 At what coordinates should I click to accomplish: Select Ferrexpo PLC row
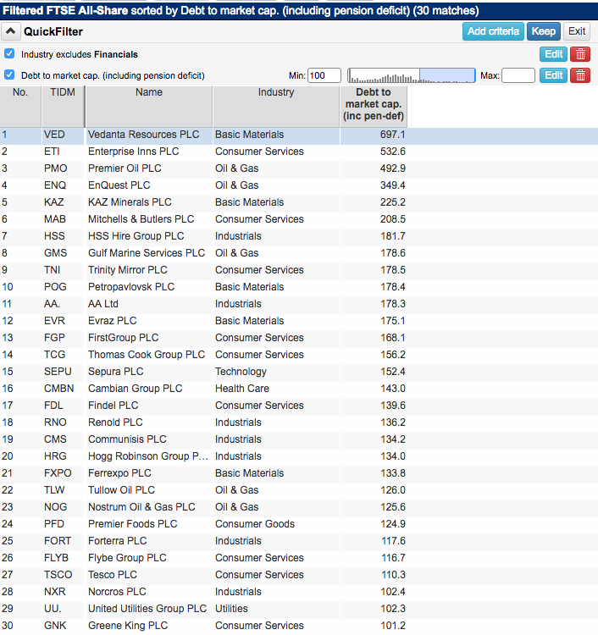click(299, 473)
